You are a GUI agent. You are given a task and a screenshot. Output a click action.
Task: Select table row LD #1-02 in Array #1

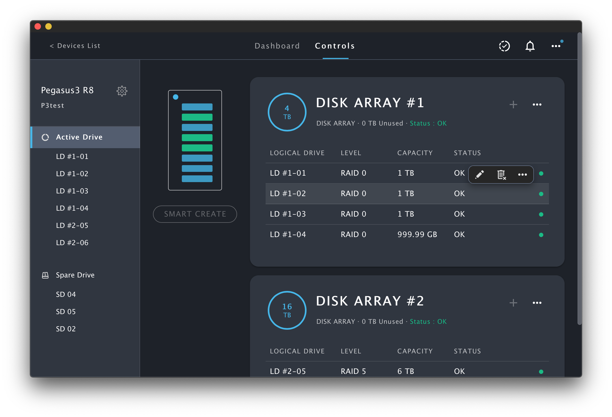407,194
